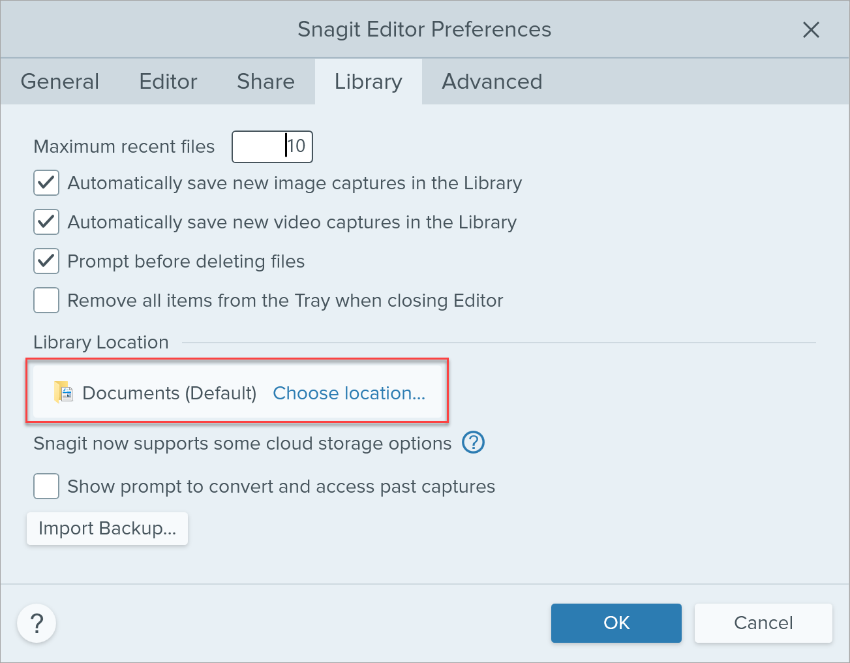Click the Maximum recent files input field
The image size is (850, 663).
pyautogui.click(x=272, y=146)
